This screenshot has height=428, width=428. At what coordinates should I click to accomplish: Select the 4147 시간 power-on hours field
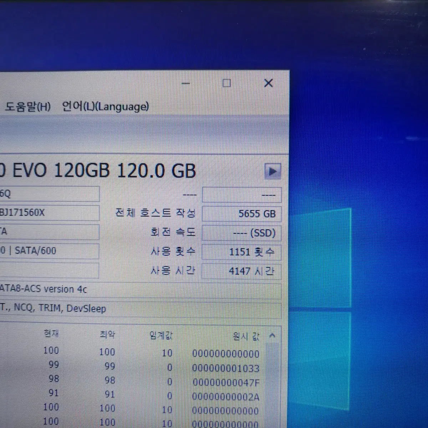(242, 271)
